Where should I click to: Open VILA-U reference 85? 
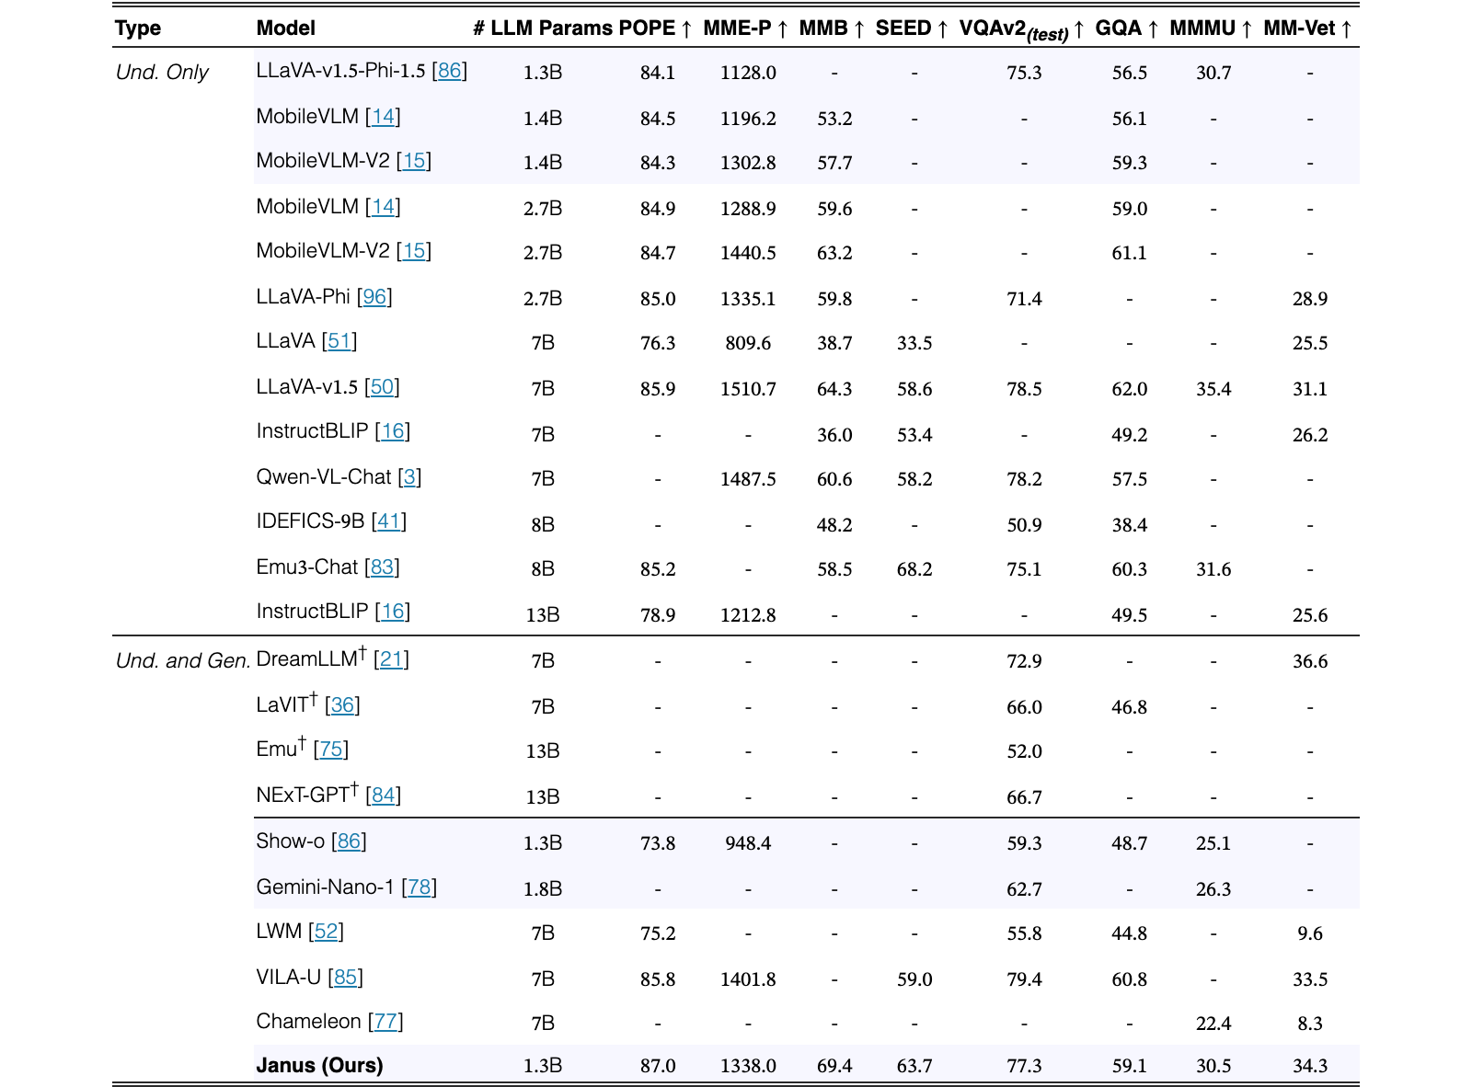[345, 977]
